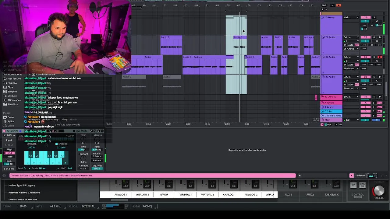
Task: Open 28 Audio 26-Group output dropdown
Action: coord(351,68)
